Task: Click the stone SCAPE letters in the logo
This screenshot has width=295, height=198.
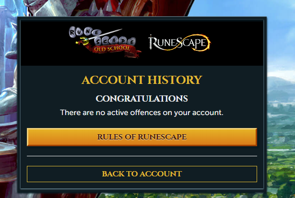Action: [115, 41]
